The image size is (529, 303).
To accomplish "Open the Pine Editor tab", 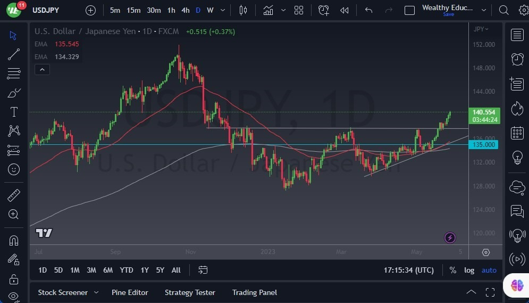I will [130, 292].
